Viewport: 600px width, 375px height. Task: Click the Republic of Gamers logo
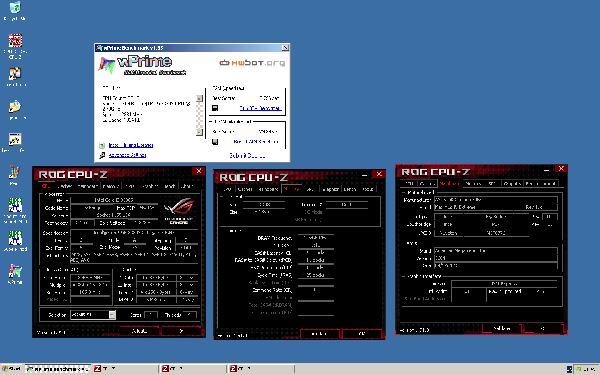tap(179, 212)
